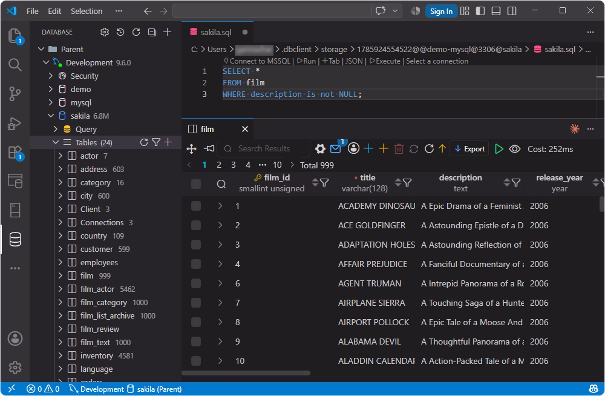Tick the select-all rows checkbox
Image resolution: width=605 pixels, height=396 pixels.
tap(196, 184)
